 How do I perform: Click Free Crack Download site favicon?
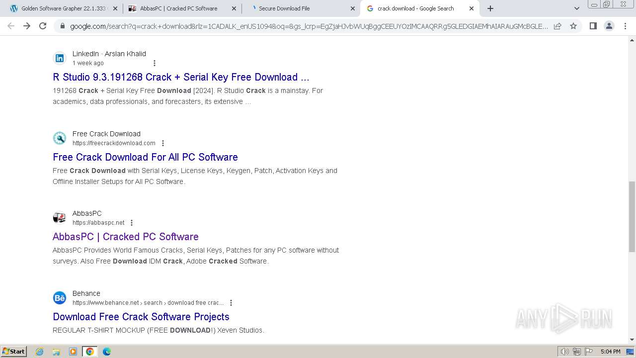60,138
